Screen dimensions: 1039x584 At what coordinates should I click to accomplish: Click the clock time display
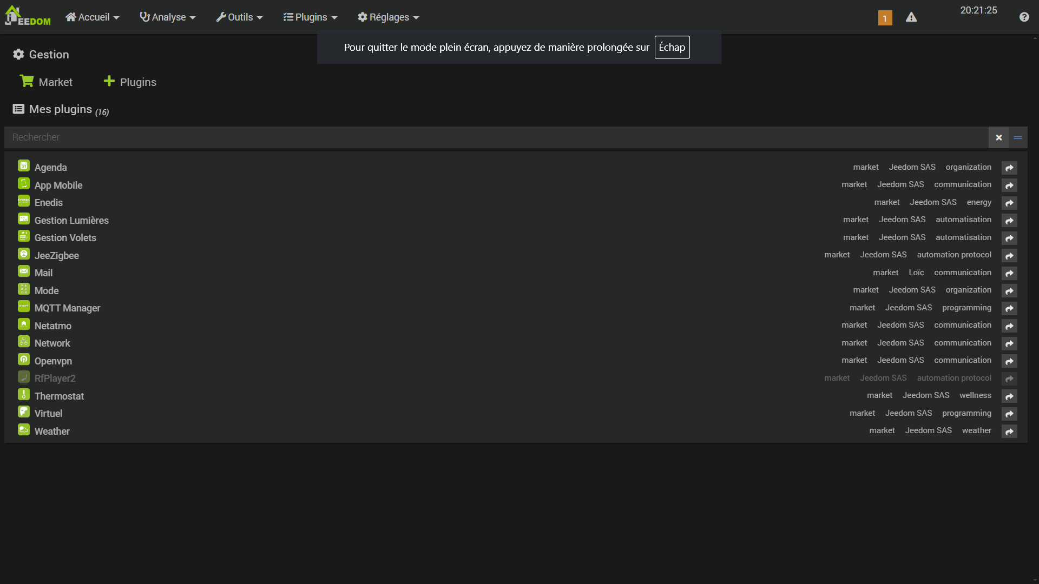[978, 10]
